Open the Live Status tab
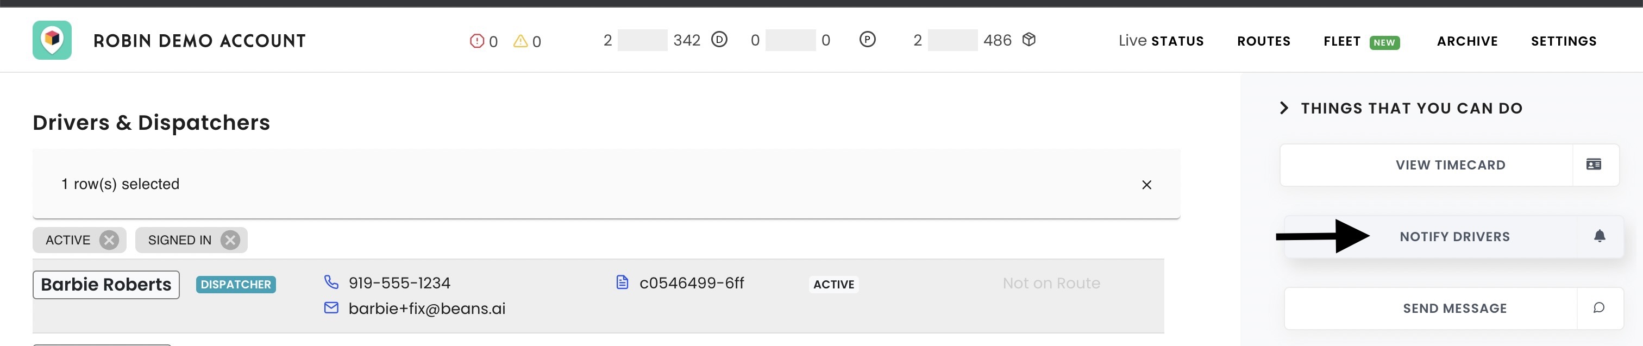Image resolution: width=1643 pixels, height=346 pixels. point(1161,41)
